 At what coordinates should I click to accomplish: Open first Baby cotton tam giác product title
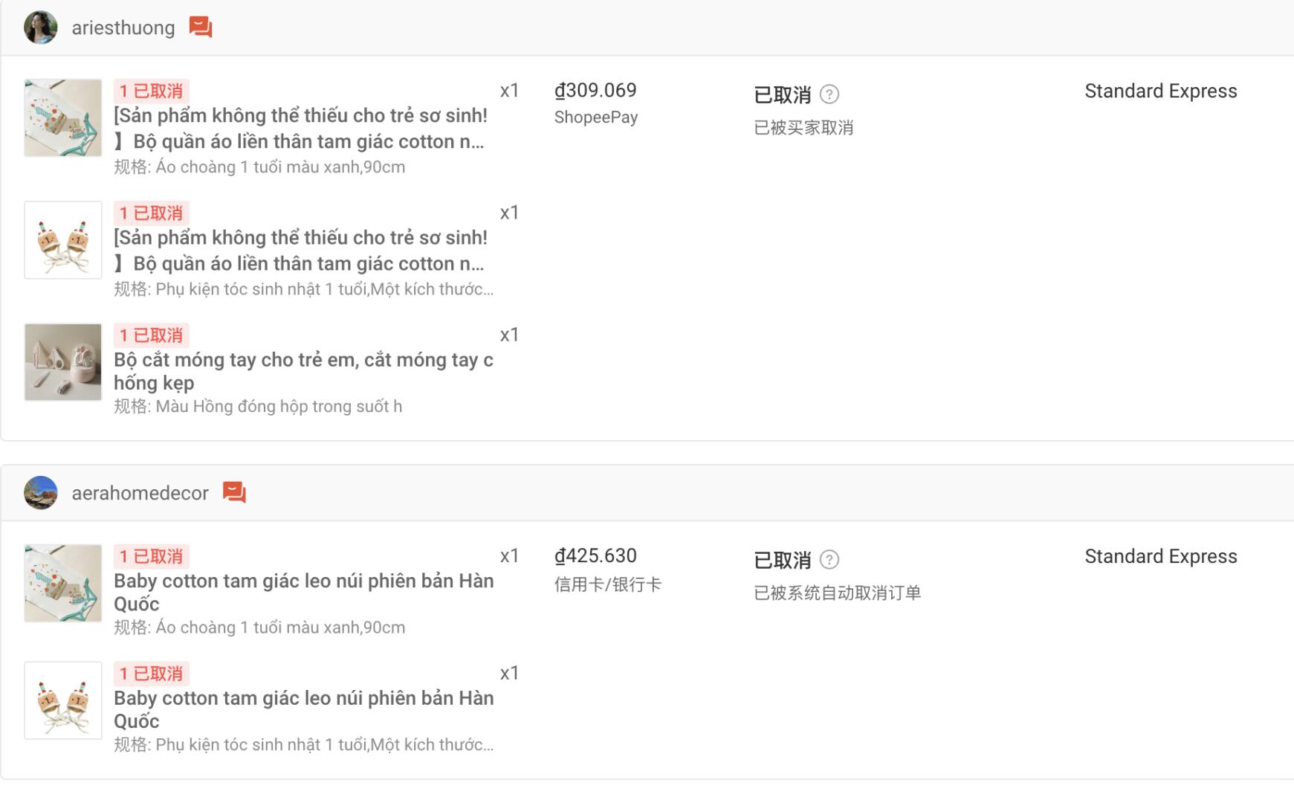[303, 592]
